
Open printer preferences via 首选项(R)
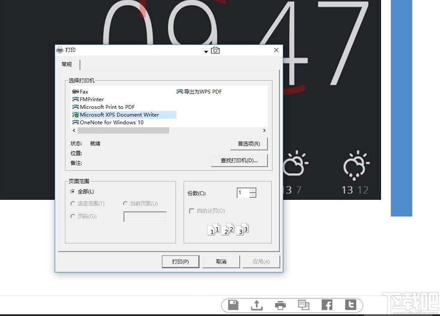click(x=249, y=143)
